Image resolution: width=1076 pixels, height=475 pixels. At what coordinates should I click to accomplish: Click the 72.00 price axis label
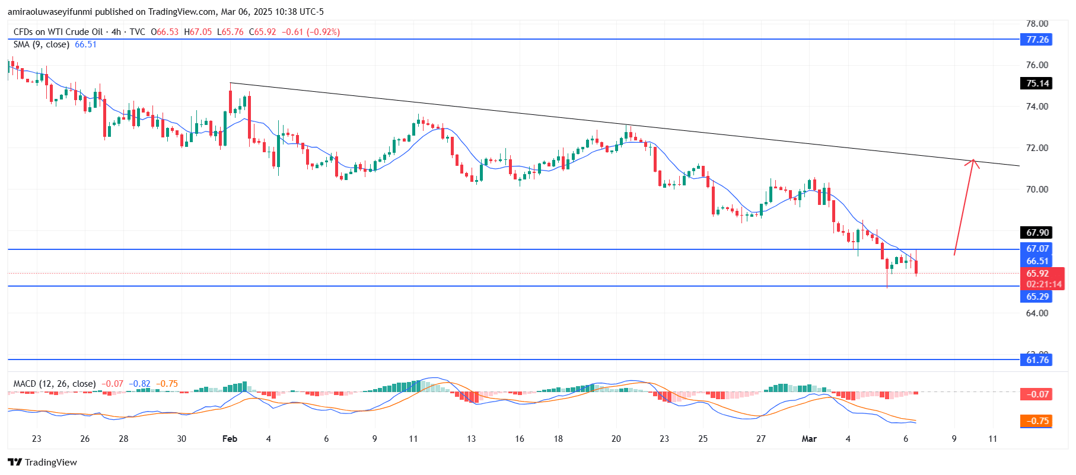click(1037, 148)
